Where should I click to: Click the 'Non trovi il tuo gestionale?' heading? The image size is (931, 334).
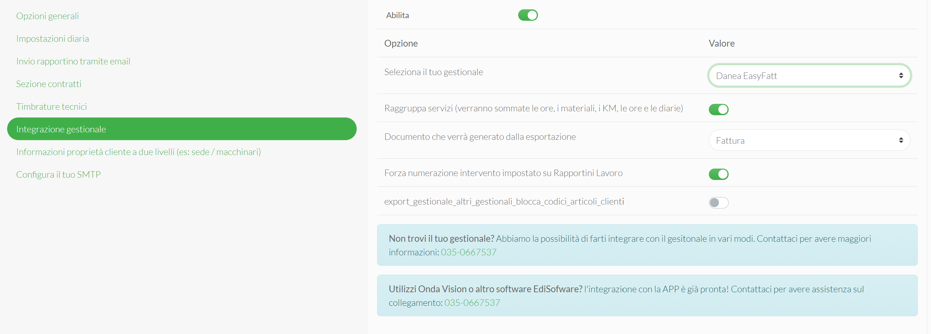coord(441,239)
